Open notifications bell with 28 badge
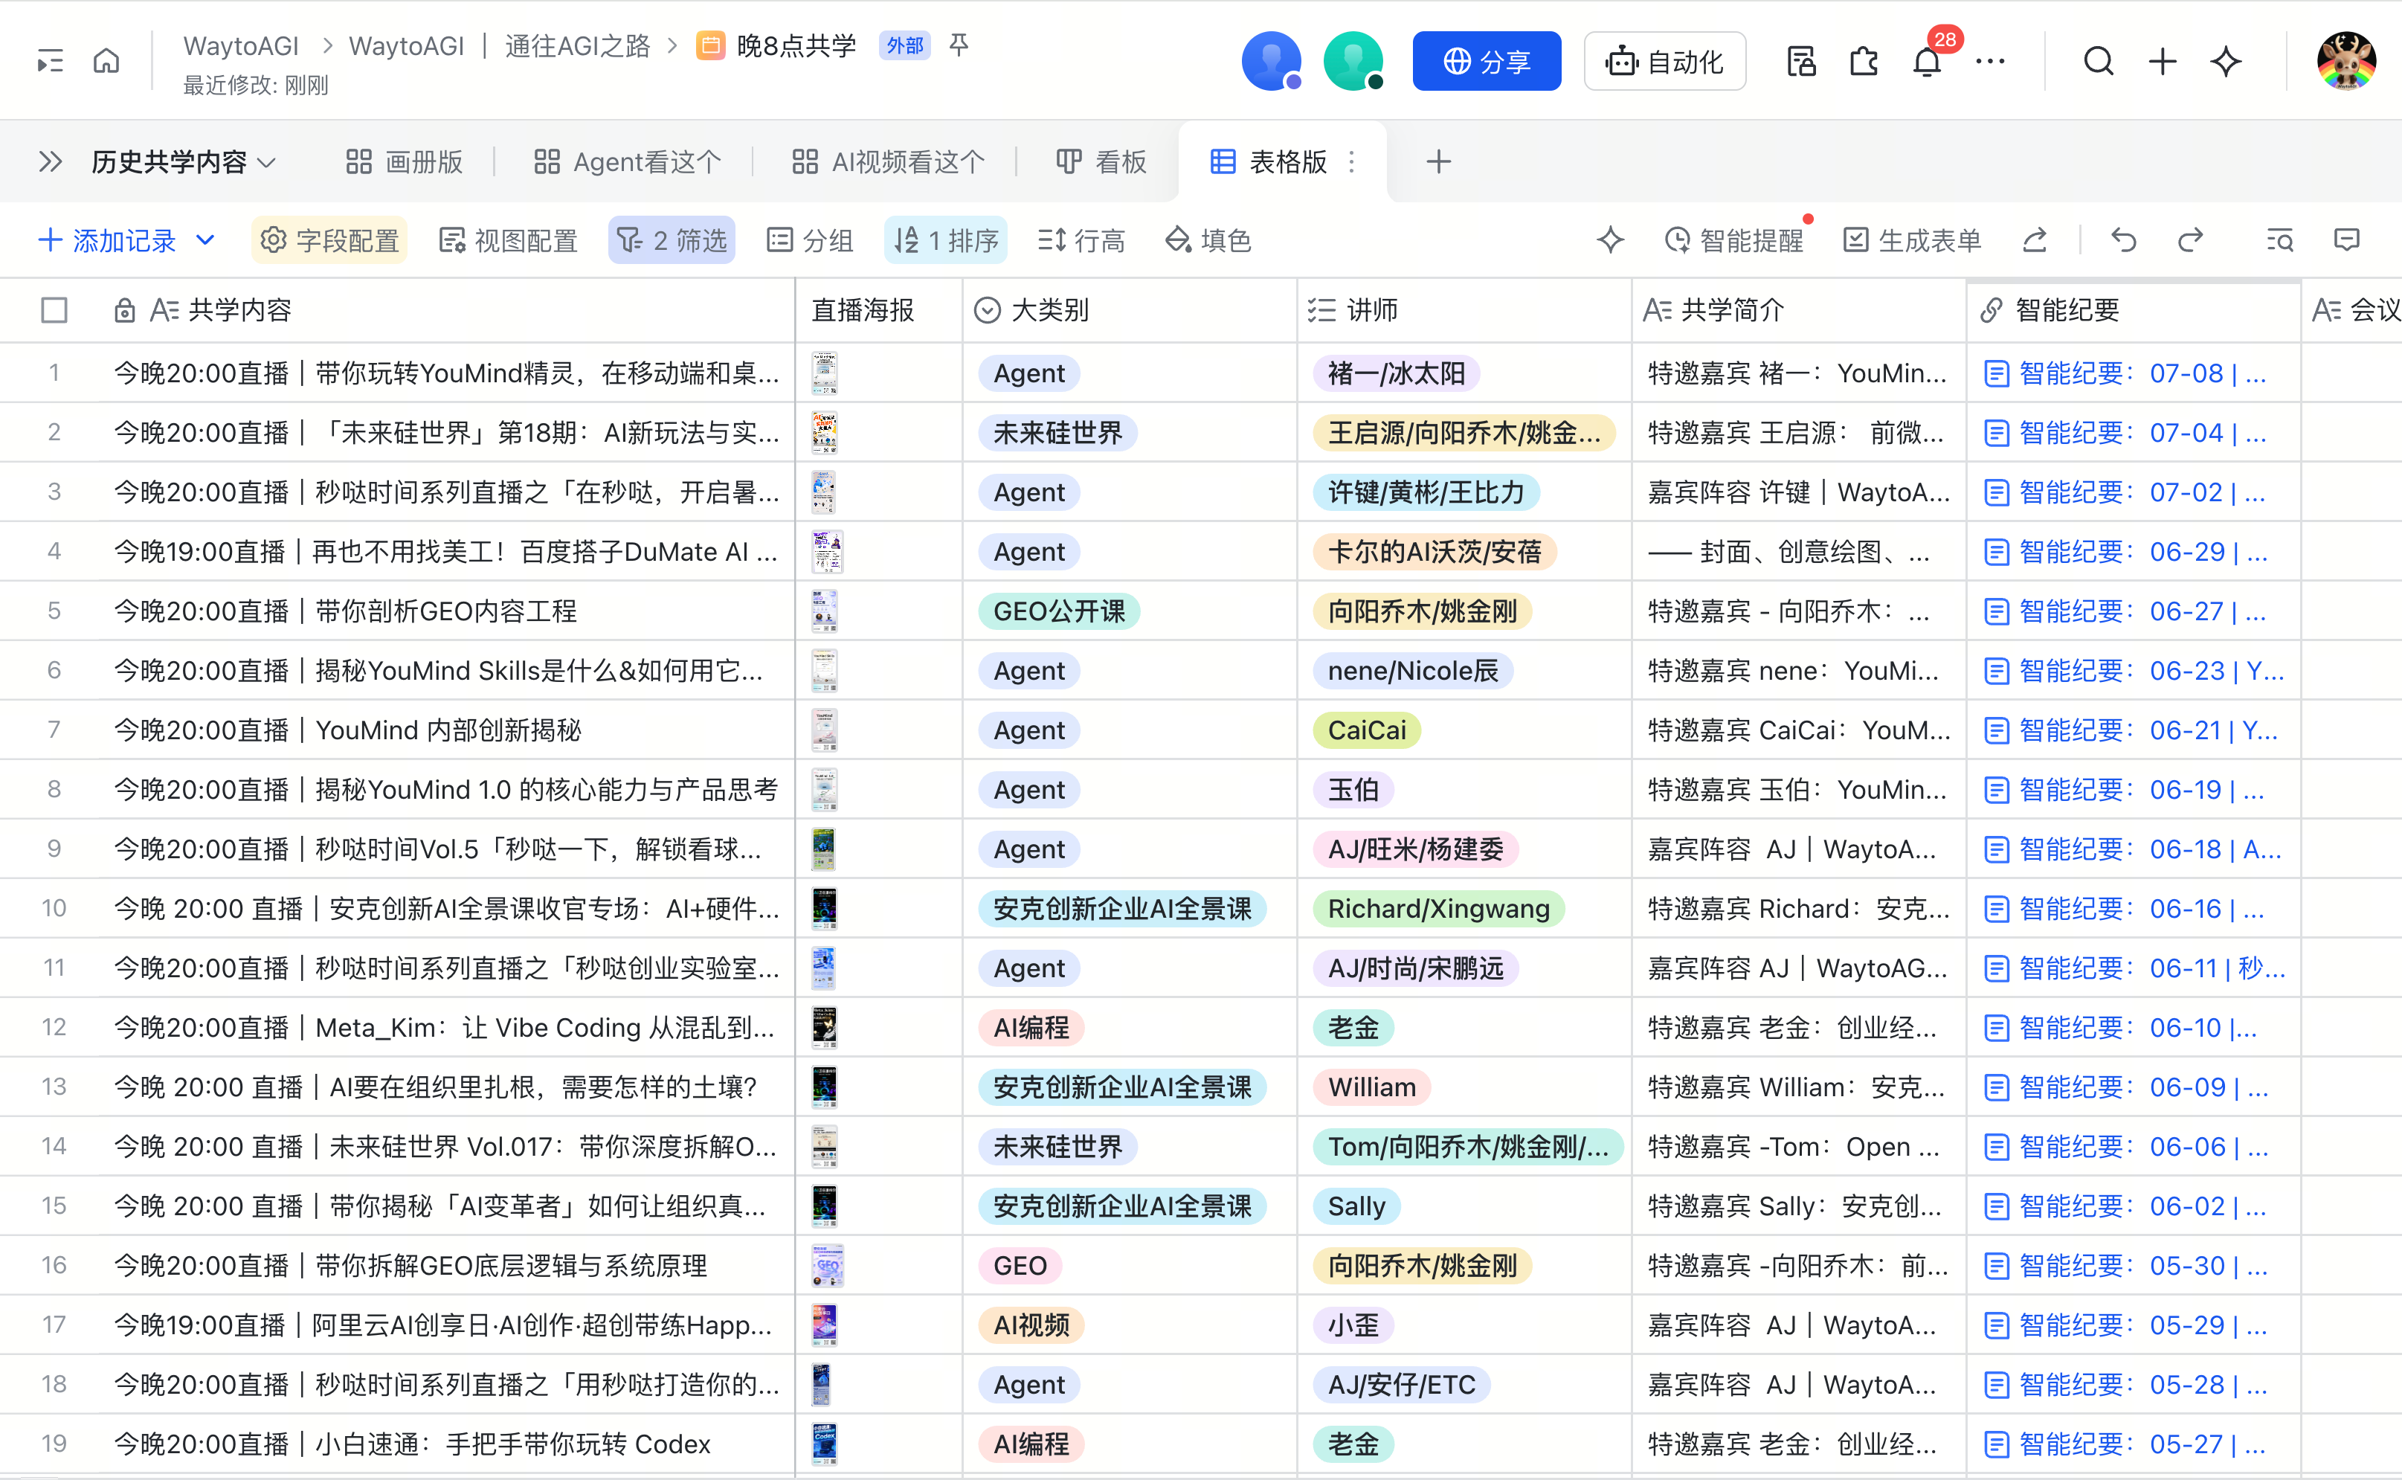This screenshot has height=1480, width=2402. (1926, 62)
